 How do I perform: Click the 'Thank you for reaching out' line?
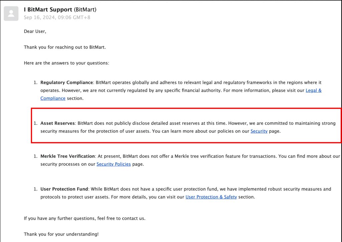pos(65,47)
